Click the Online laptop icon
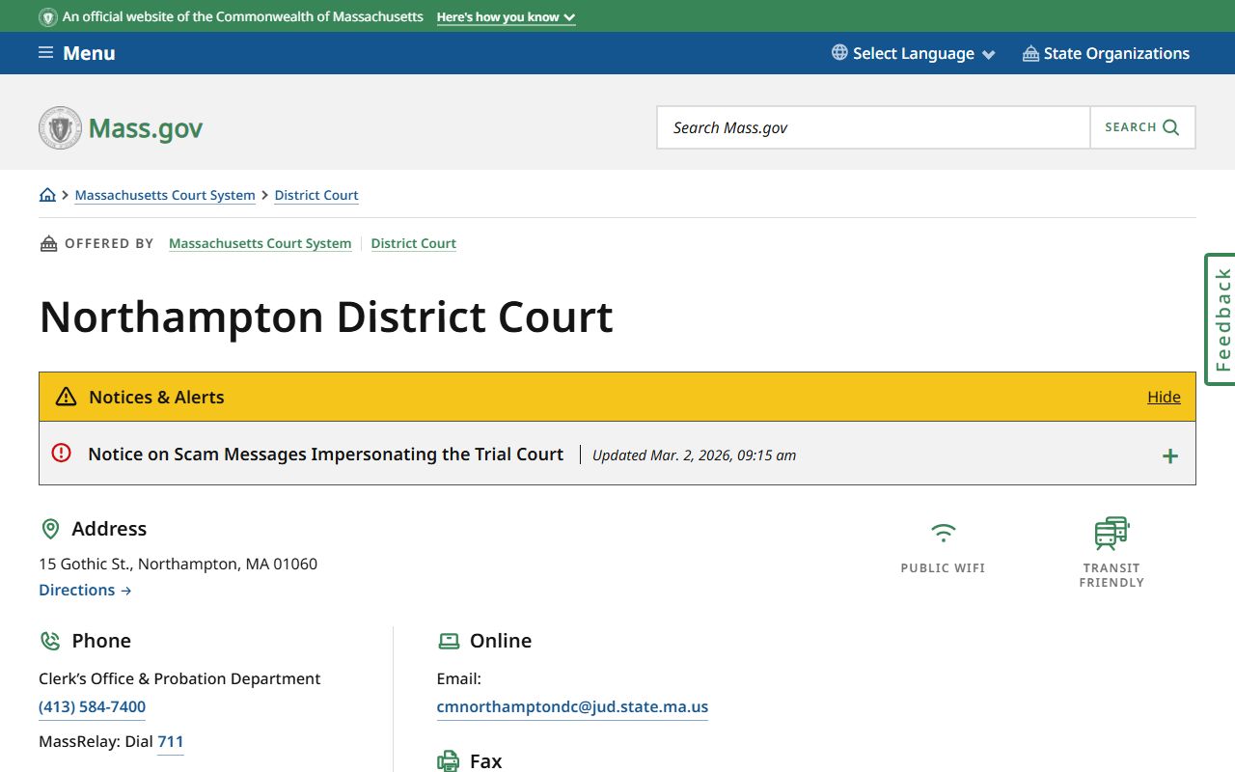This screenshot has height=772, width=1235. point(449,641)
